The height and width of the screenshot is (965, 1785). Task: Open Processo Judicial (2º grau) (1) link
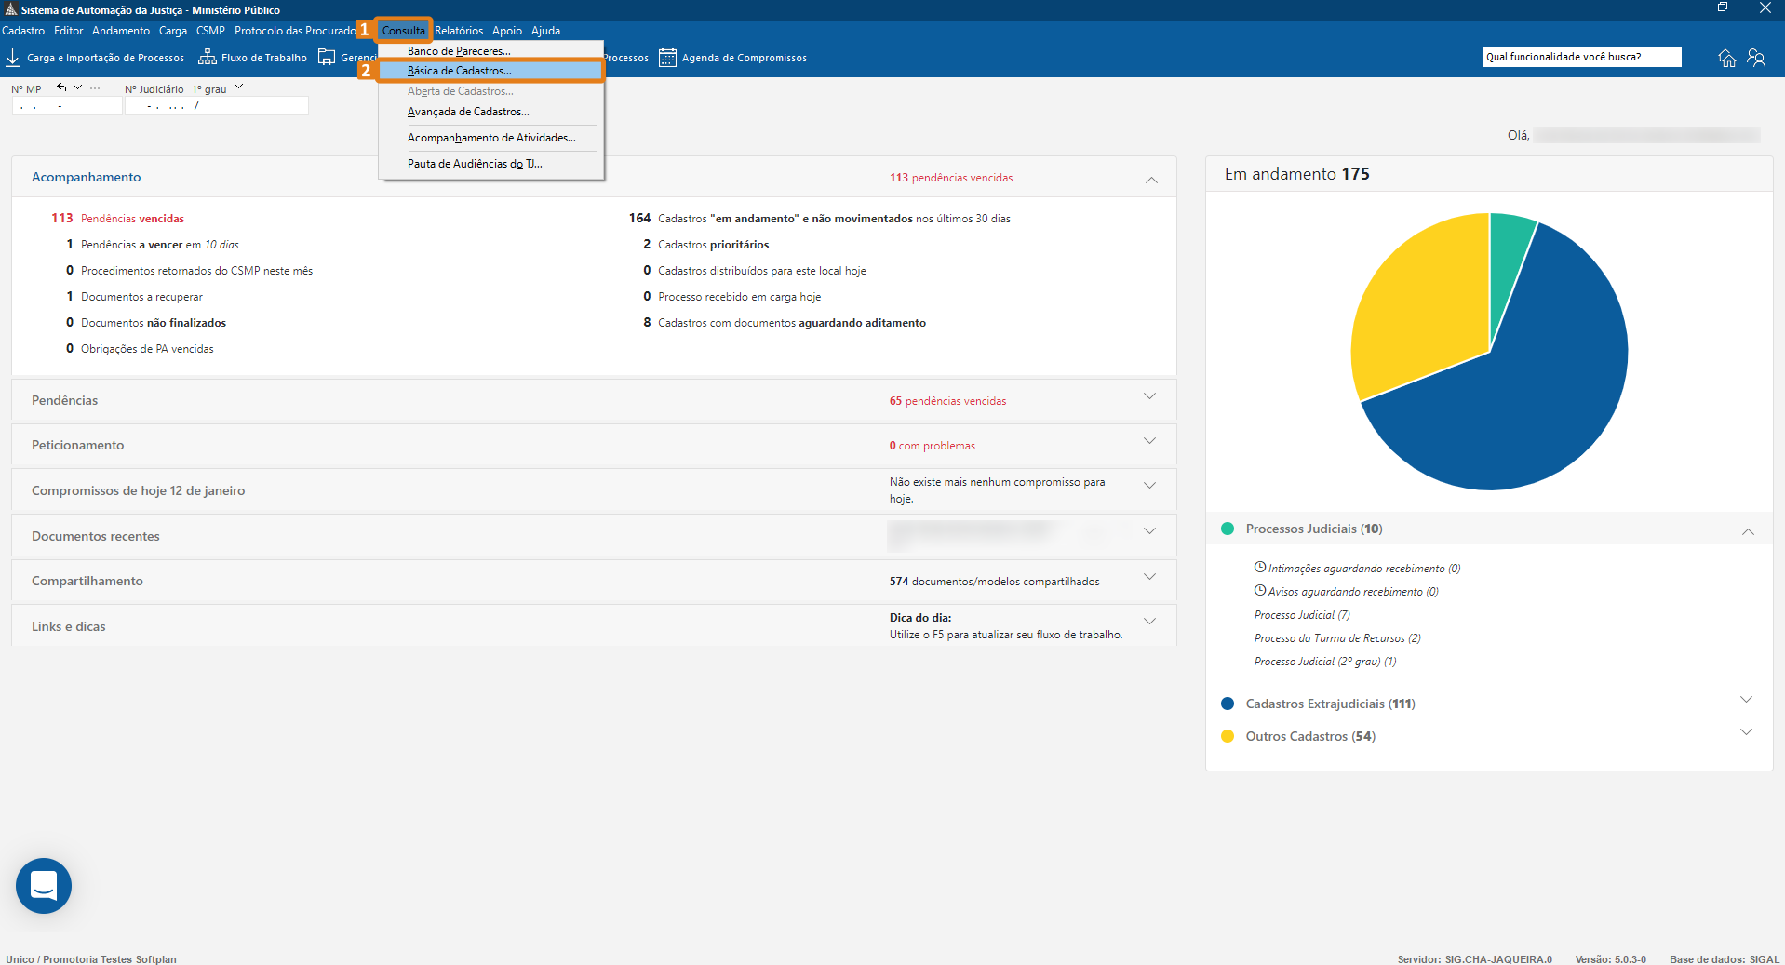click(1325, 662)
